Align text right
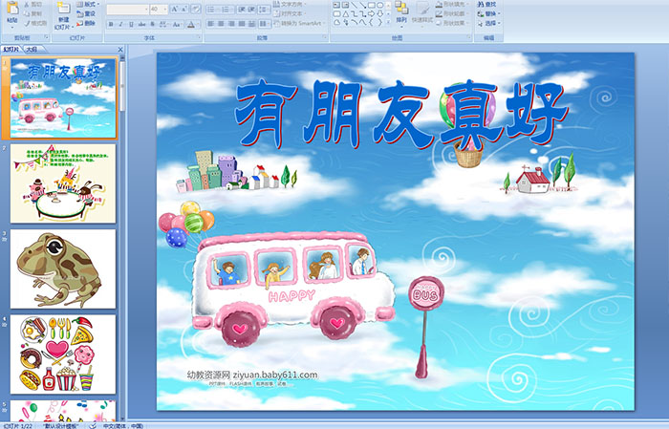The width and height of the screenshot is (669, 429). (x=231, y=24)
